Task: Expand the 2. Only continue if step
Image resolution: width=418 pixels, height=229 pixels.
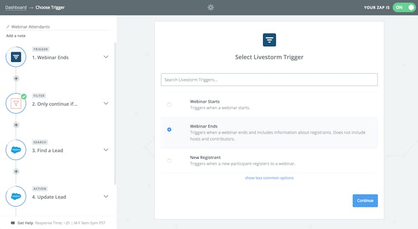Action: (106, 103)
